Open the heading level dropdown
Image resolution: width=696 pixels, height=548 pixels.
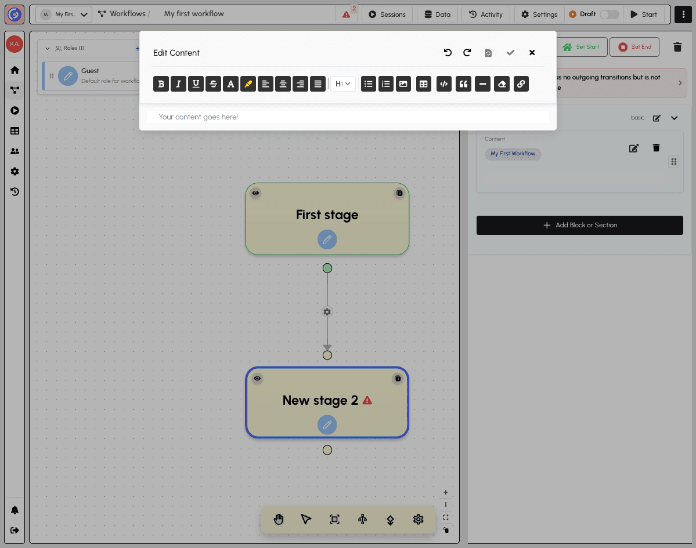(342, 84)
